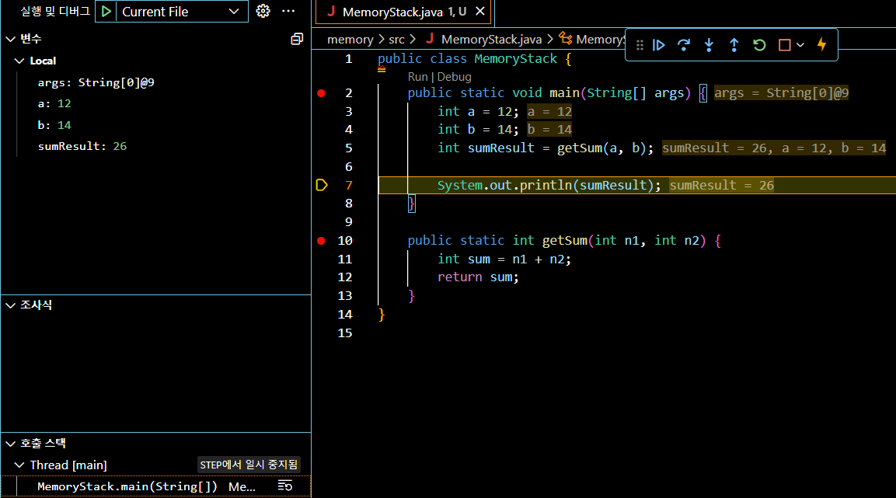Collapse the 호출 스택 call stack section
This screenshot has height=498, width=896.
[10, 443]
